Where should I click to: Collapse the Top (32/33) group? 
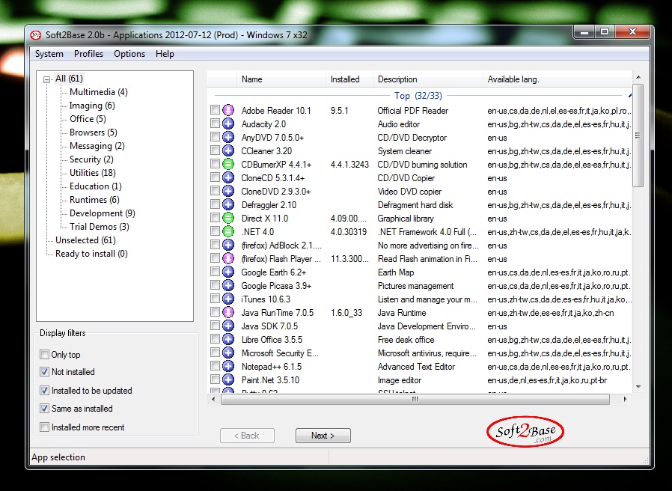(x=629, y=95)
